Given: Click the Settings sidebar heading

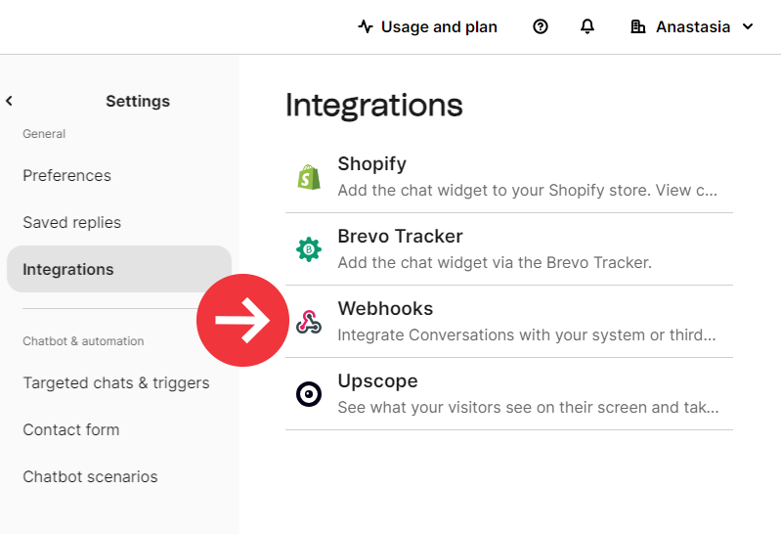Looking at the screenshot, I should point(138,101).
